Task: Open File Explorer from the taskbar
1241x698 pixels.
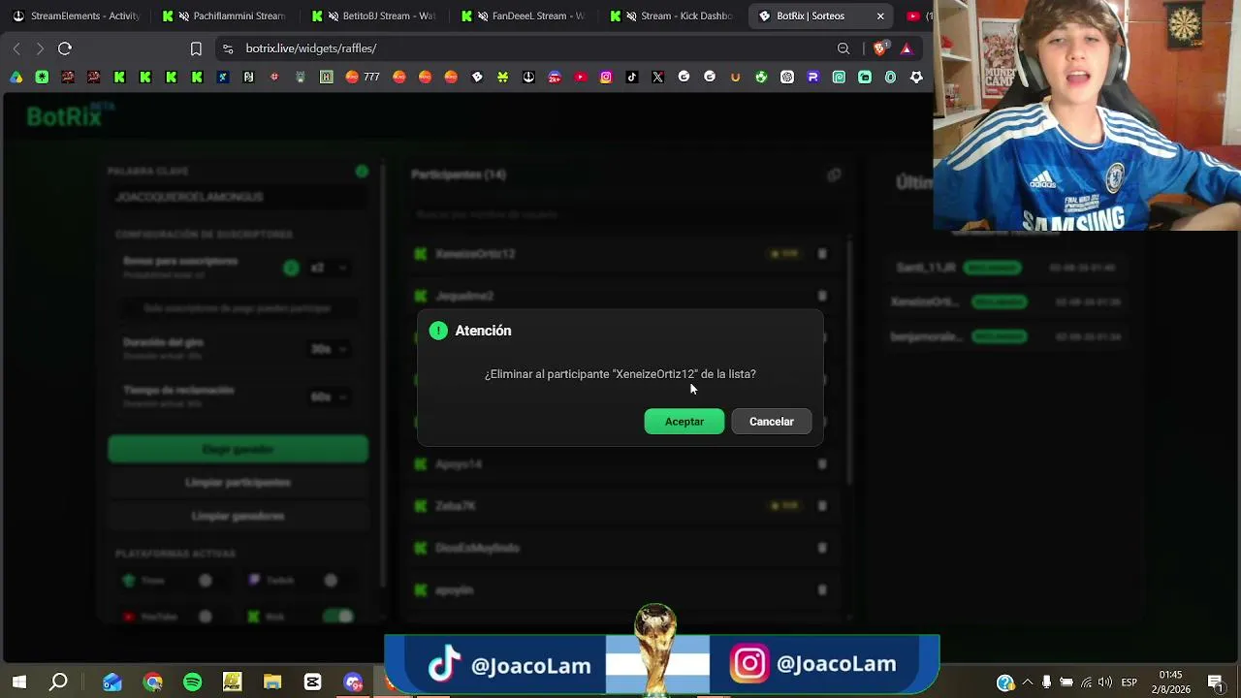Action: coord(272,682)
